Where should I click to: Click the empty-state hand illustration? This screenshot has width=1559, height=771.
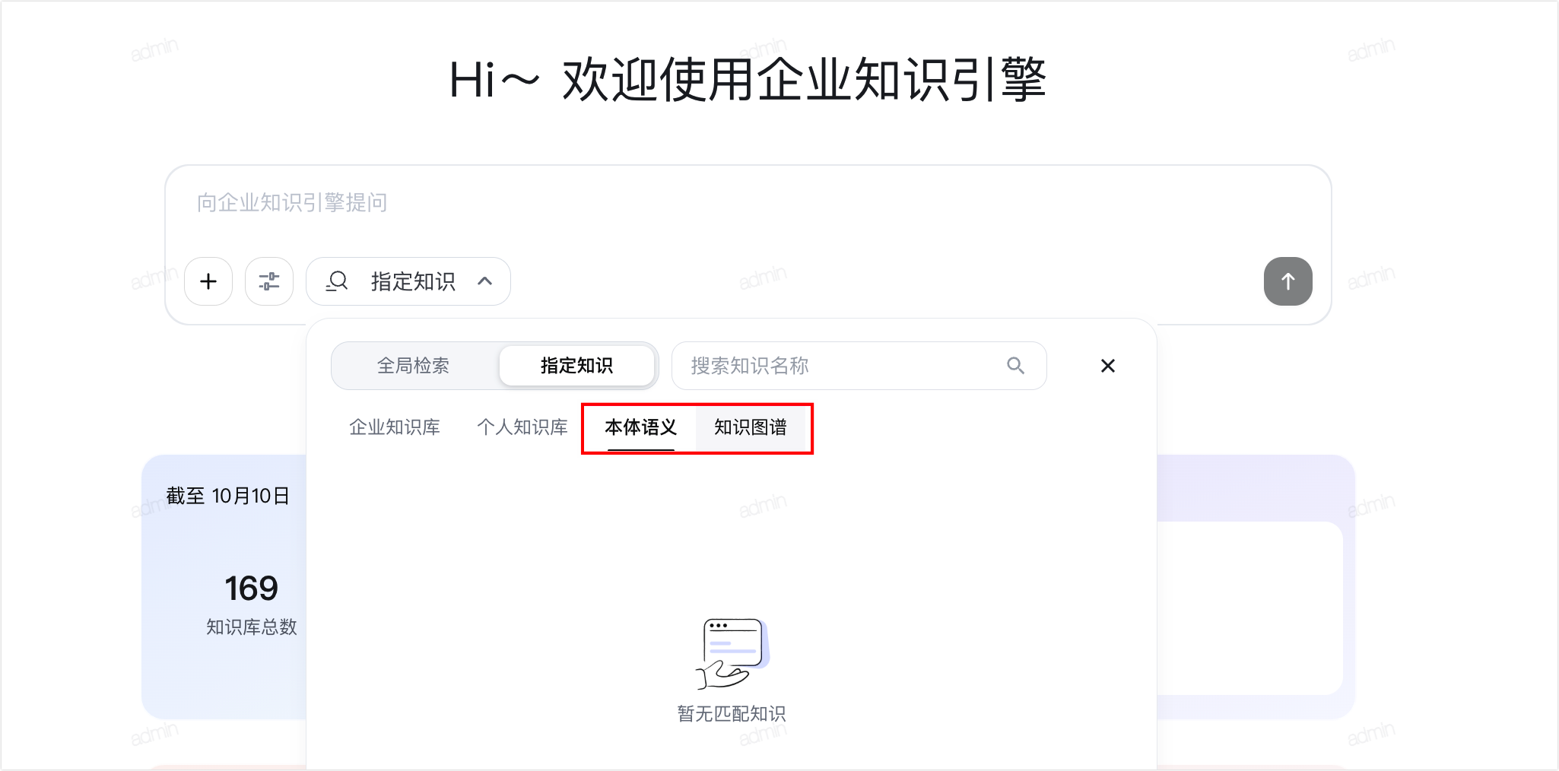click(732, 654)
